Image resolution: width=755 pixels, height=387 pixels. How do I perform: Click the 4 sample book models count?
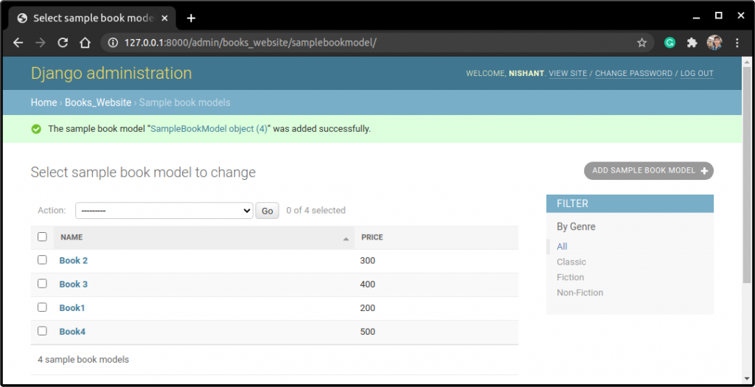pyautogui.click(x=83, y=360)
